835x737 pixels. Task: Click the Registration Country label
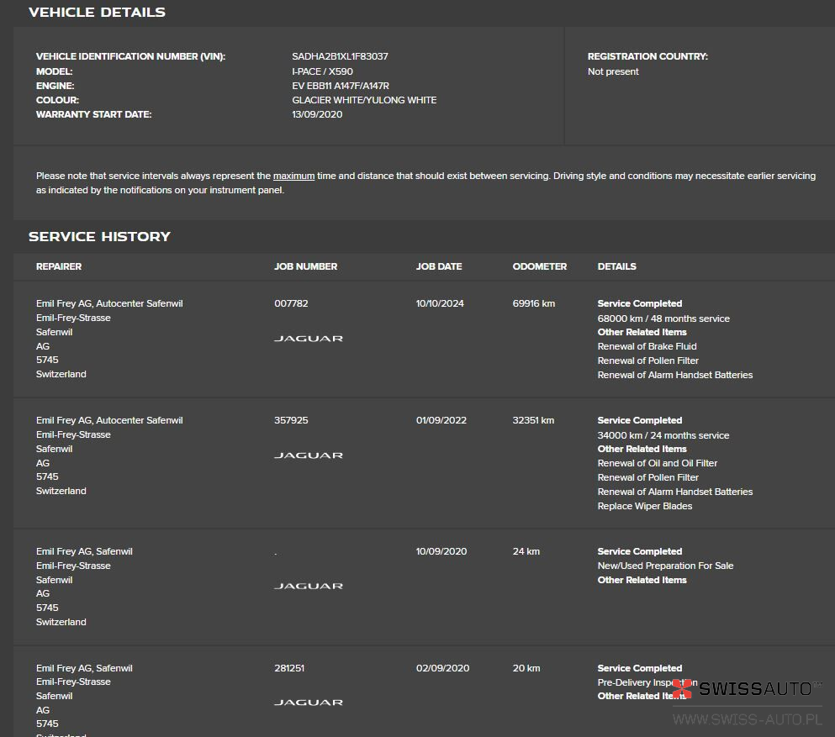(x=647, y=57)
